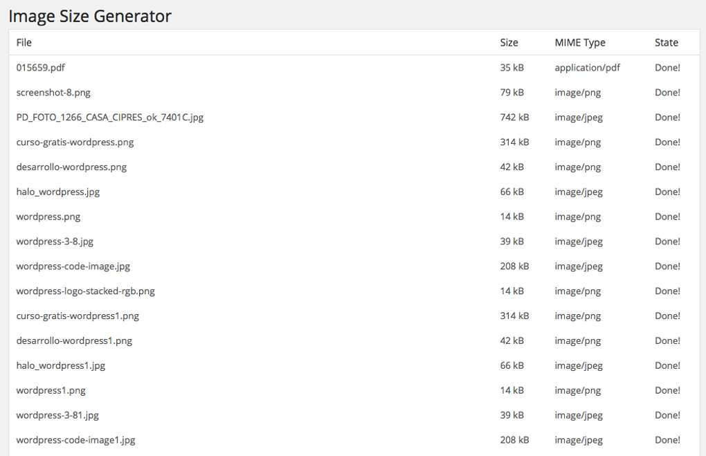This screenshot has height=456, width=706.
Task: Click the 742 kB size value
Action: (x=515, y=117)
